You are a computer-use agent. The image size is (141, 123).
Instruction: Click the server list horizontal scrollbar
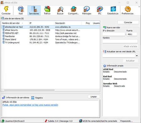pos(29,90)
